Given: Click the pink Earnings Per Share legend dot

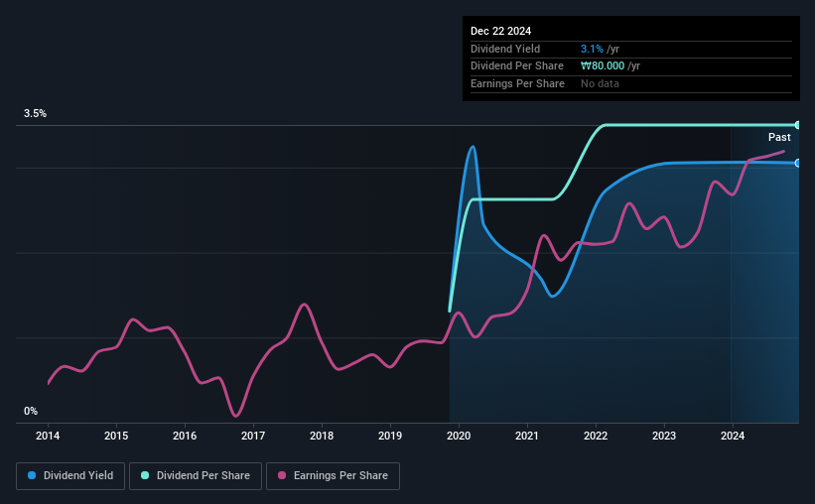Looking at the screenshot, I should 282,475.
